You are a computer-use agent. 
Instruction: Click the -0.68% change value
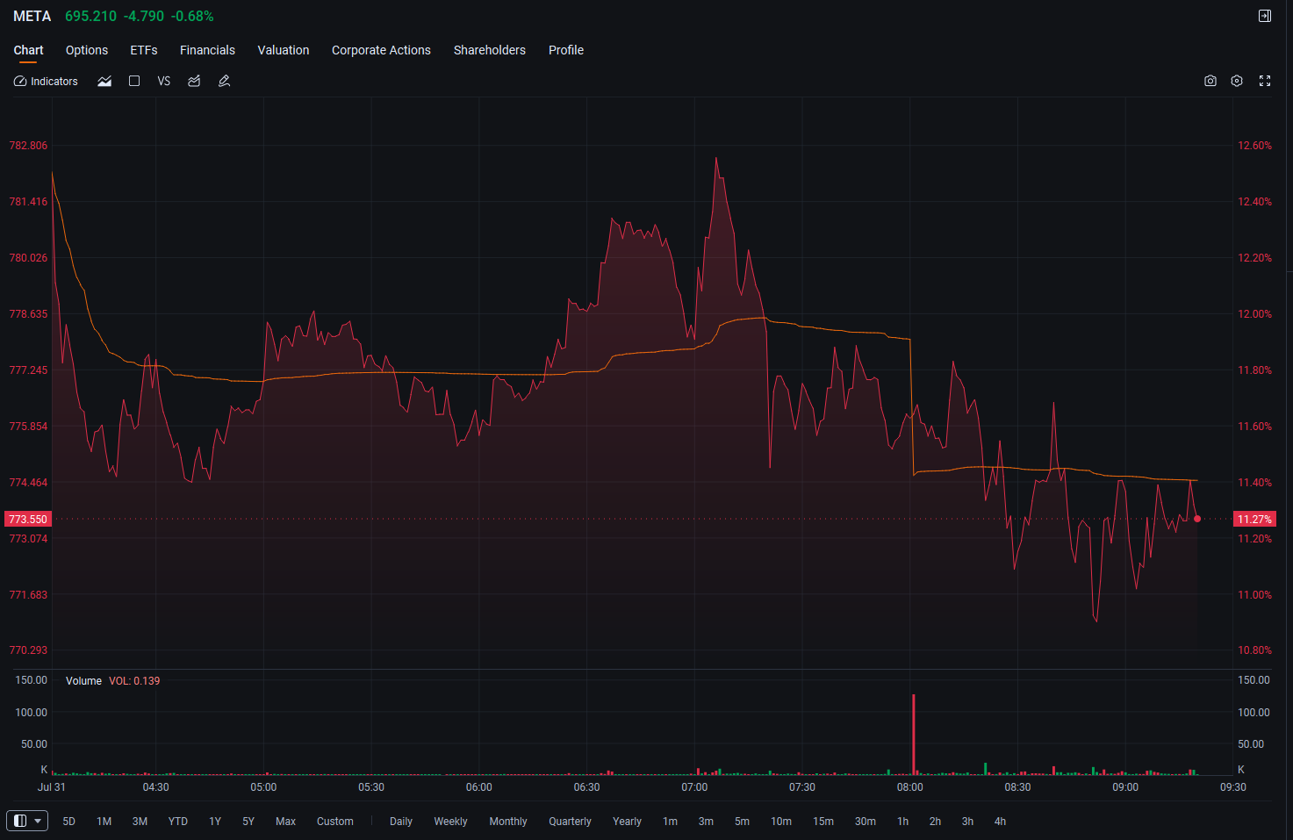tap(192, 16)
